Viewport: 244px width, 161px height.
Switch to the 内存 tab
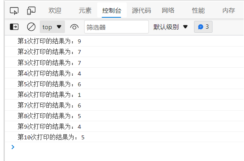229,11
